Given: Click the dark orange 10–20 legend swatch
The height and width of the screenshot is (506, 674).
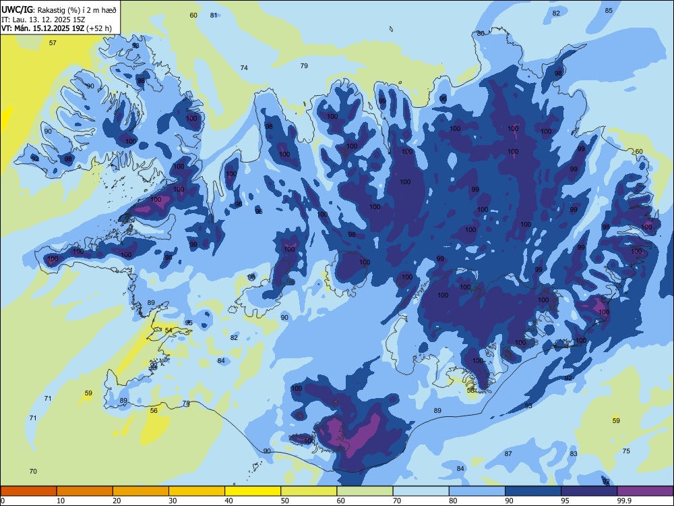Looking at the screenshot, I should coord(85,491).
